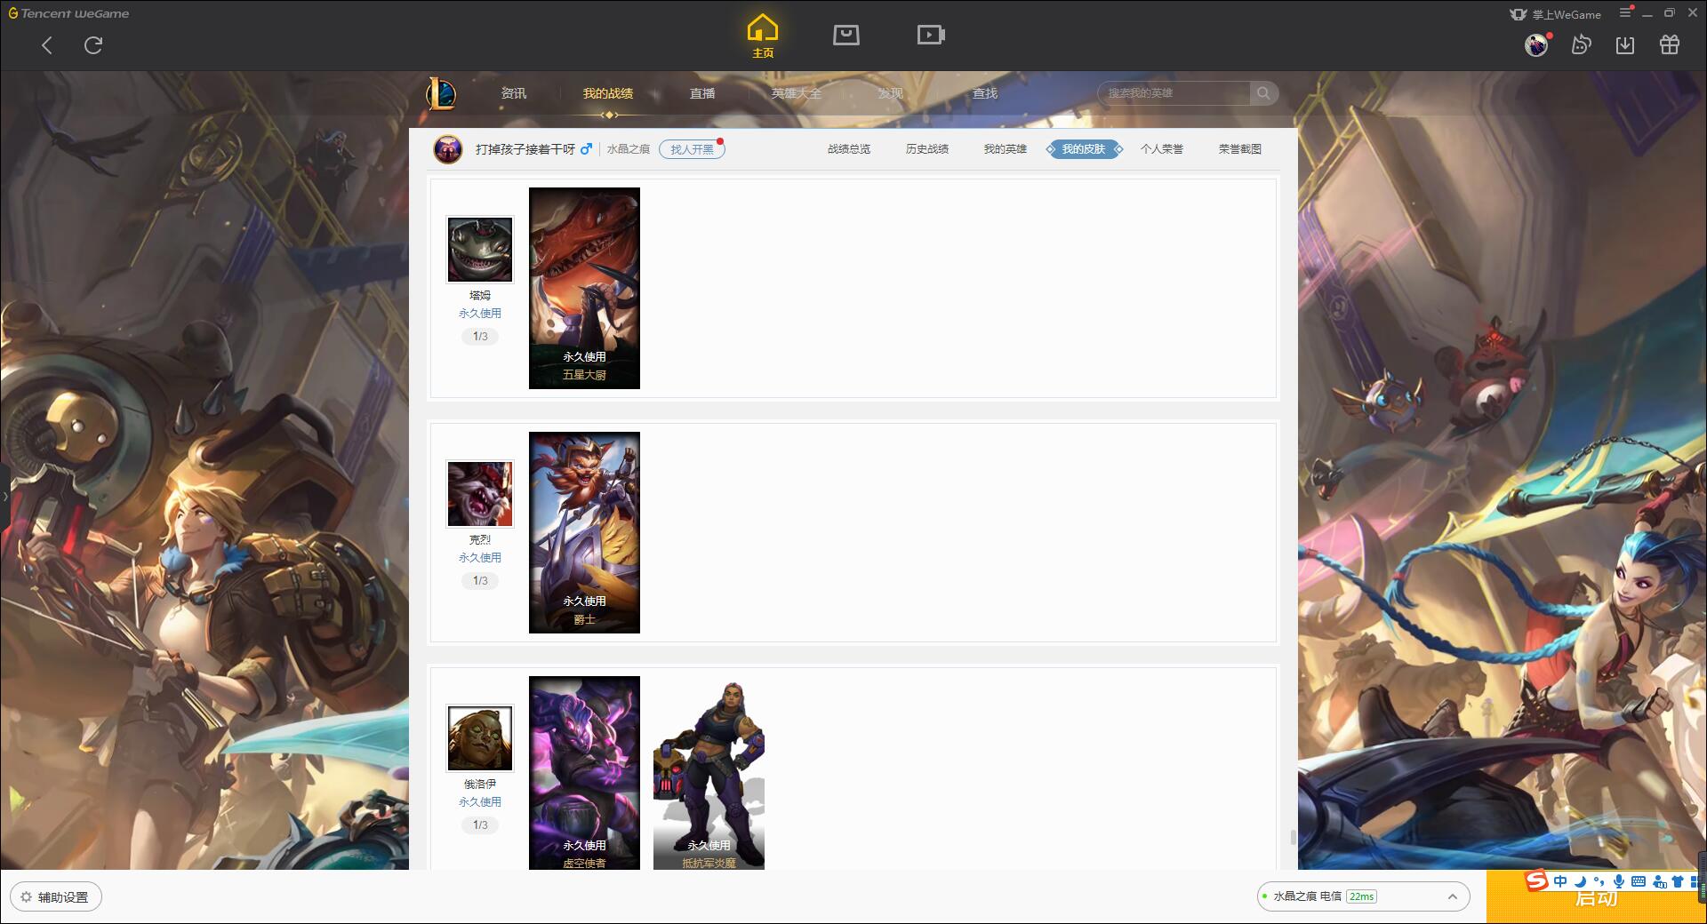Viewport: 1707px width, 924px height.
Task: Click the 俄洛伊 champion portrait
Action: click(480, 738)
